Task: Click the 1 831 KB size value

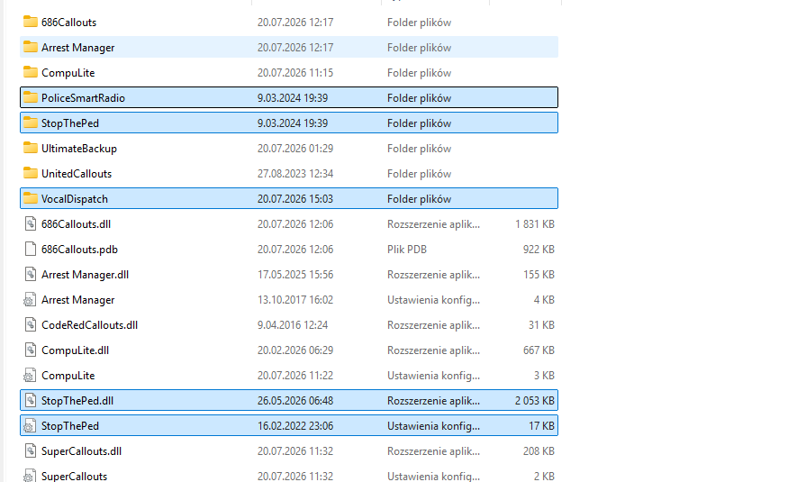Action: 535,224
